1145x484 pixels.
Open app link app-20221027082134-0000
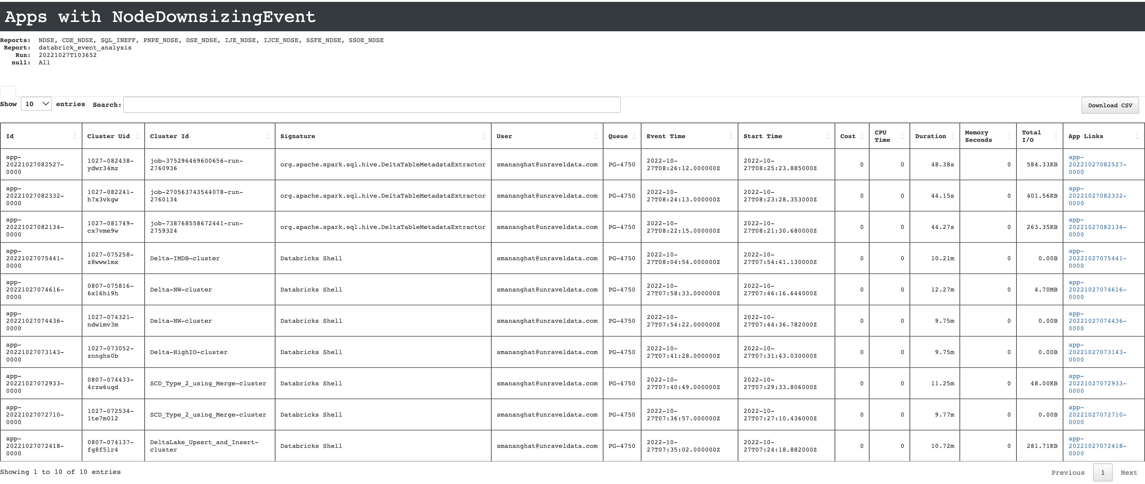point(1097,227)
